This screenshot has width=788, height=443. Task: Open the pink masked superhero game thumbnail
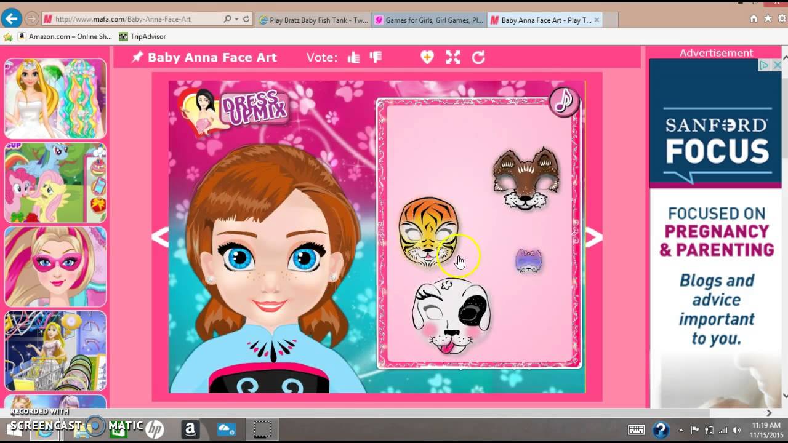click(x=55, y=266)
